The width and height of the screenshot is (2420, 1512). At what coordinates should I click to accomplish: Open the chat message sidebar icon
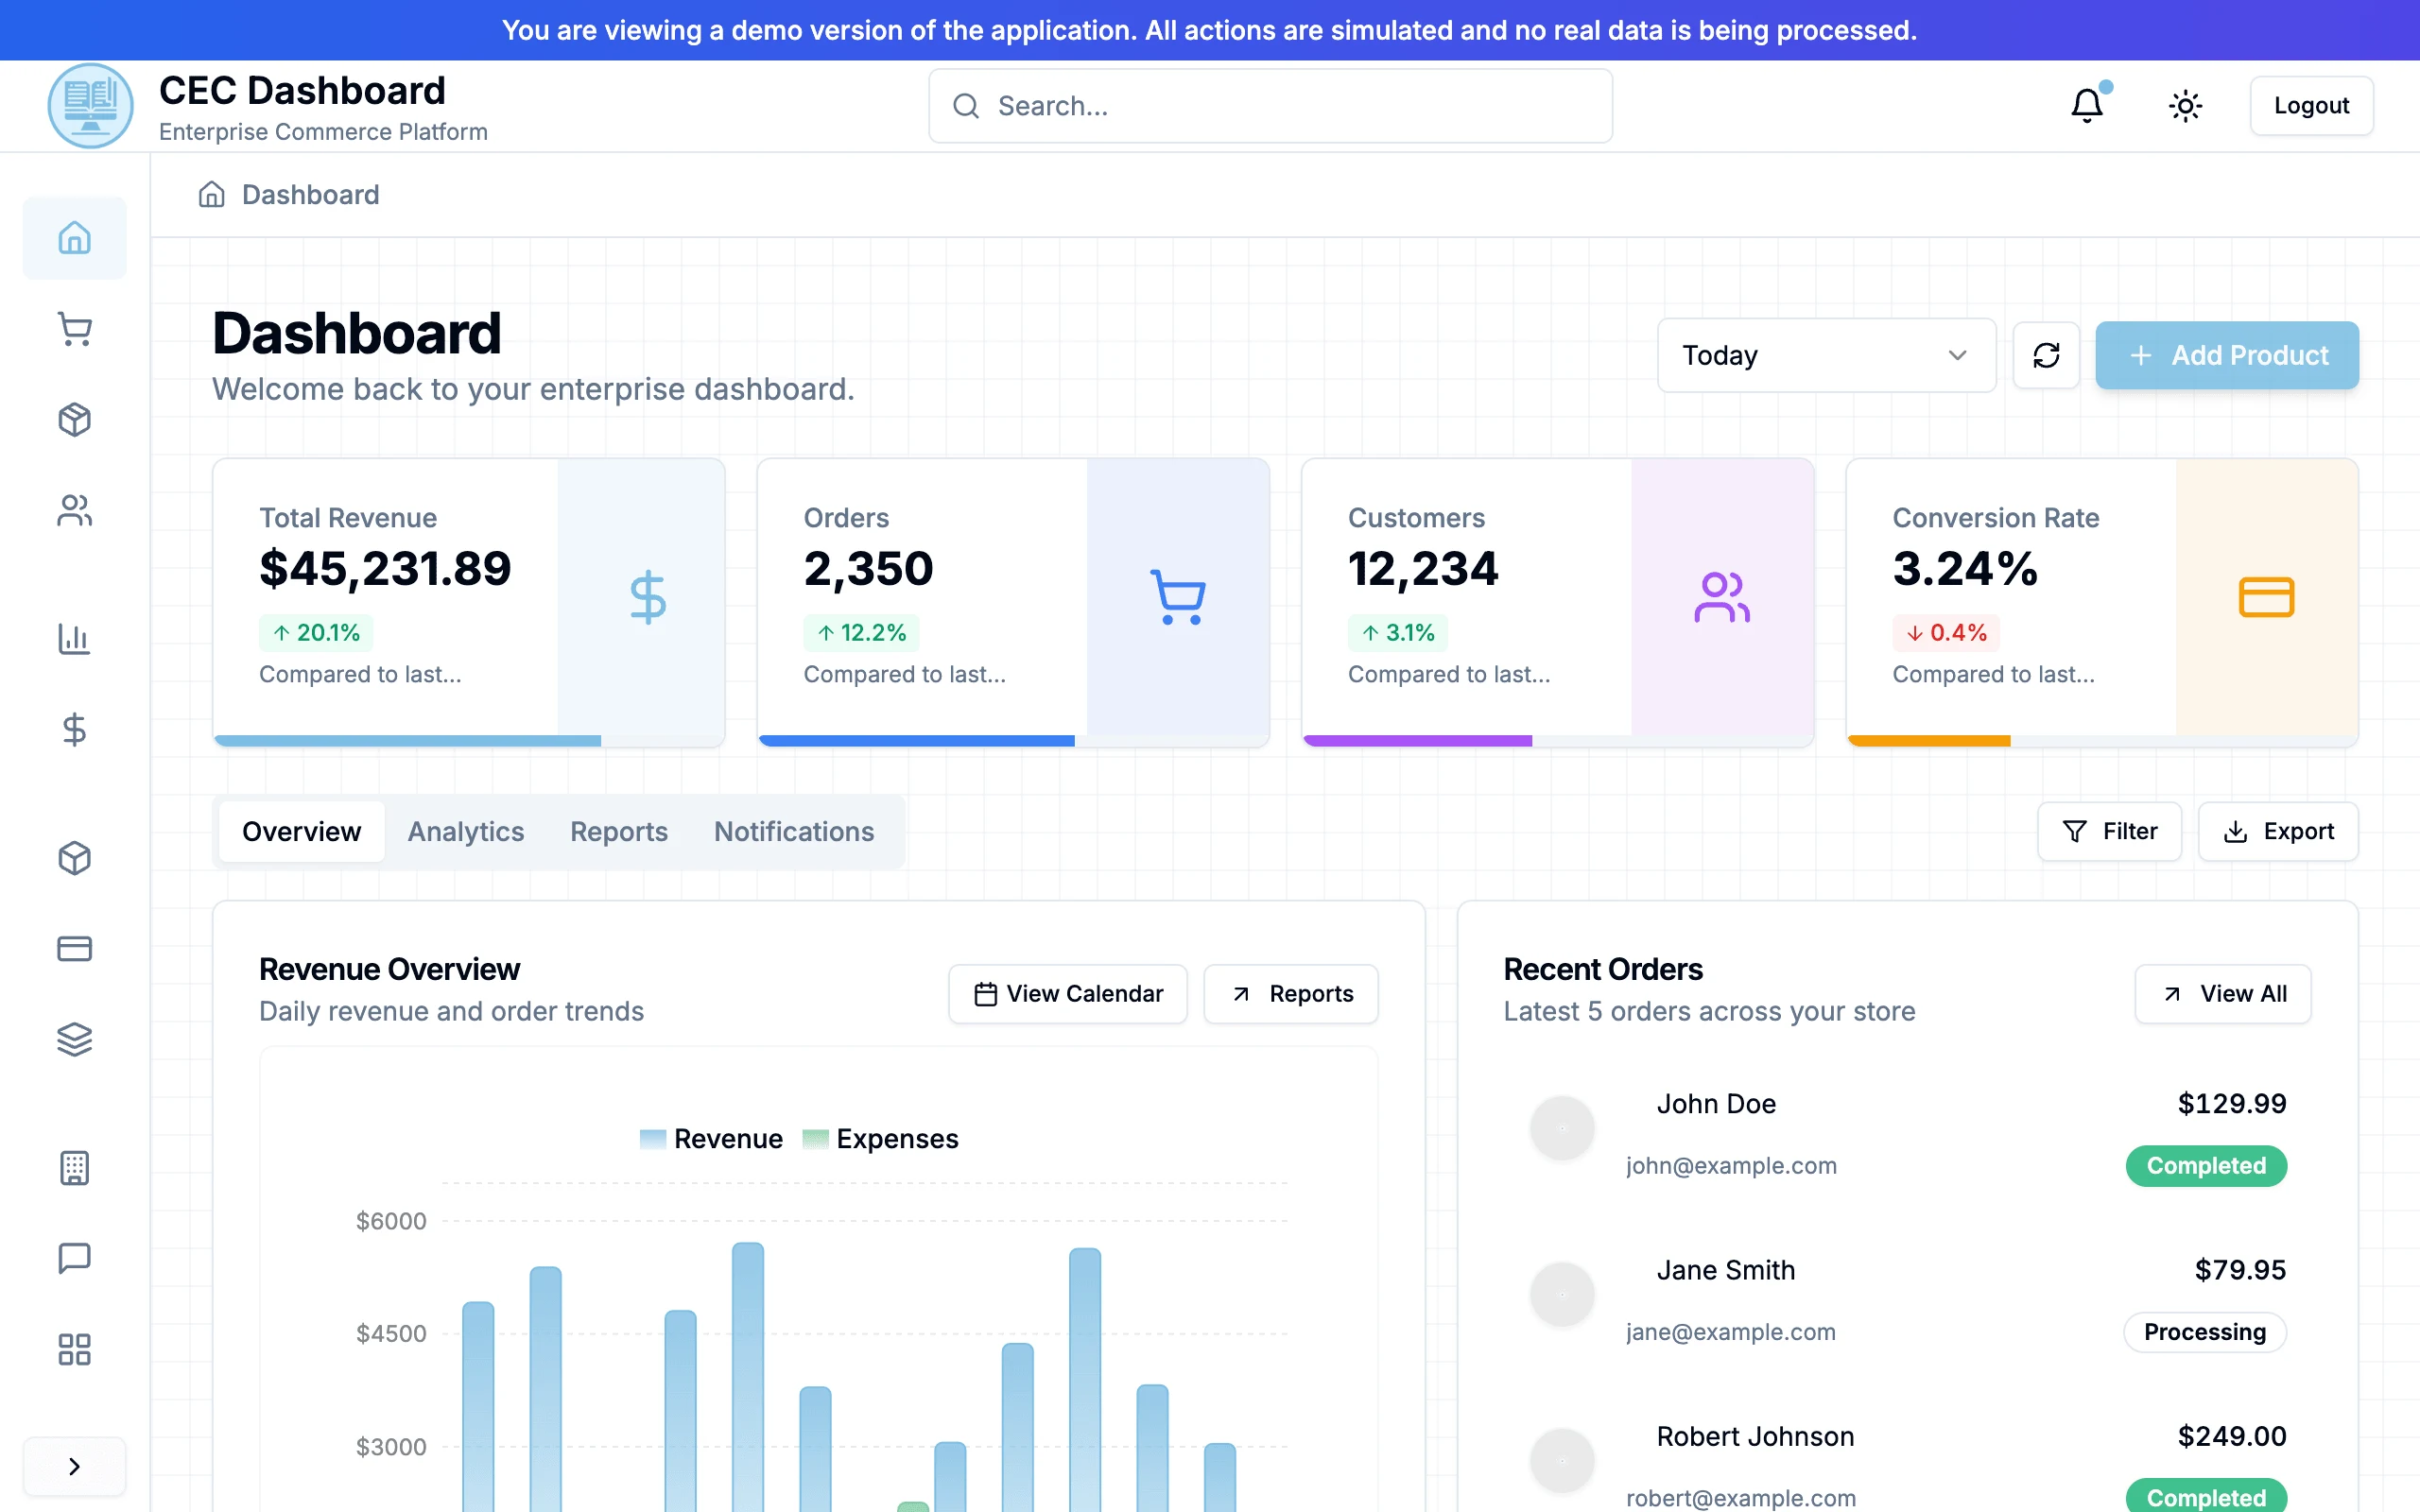tap(74, 1258)
